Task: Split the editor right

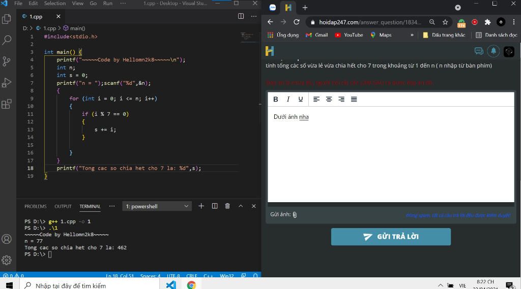Action: pyautogui.click(x=241, y=16)
